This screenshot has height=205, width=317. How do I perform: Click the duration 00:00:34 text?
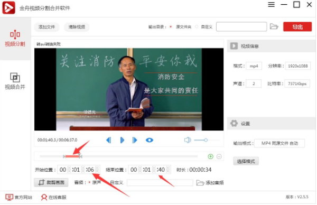pos(200,170)
